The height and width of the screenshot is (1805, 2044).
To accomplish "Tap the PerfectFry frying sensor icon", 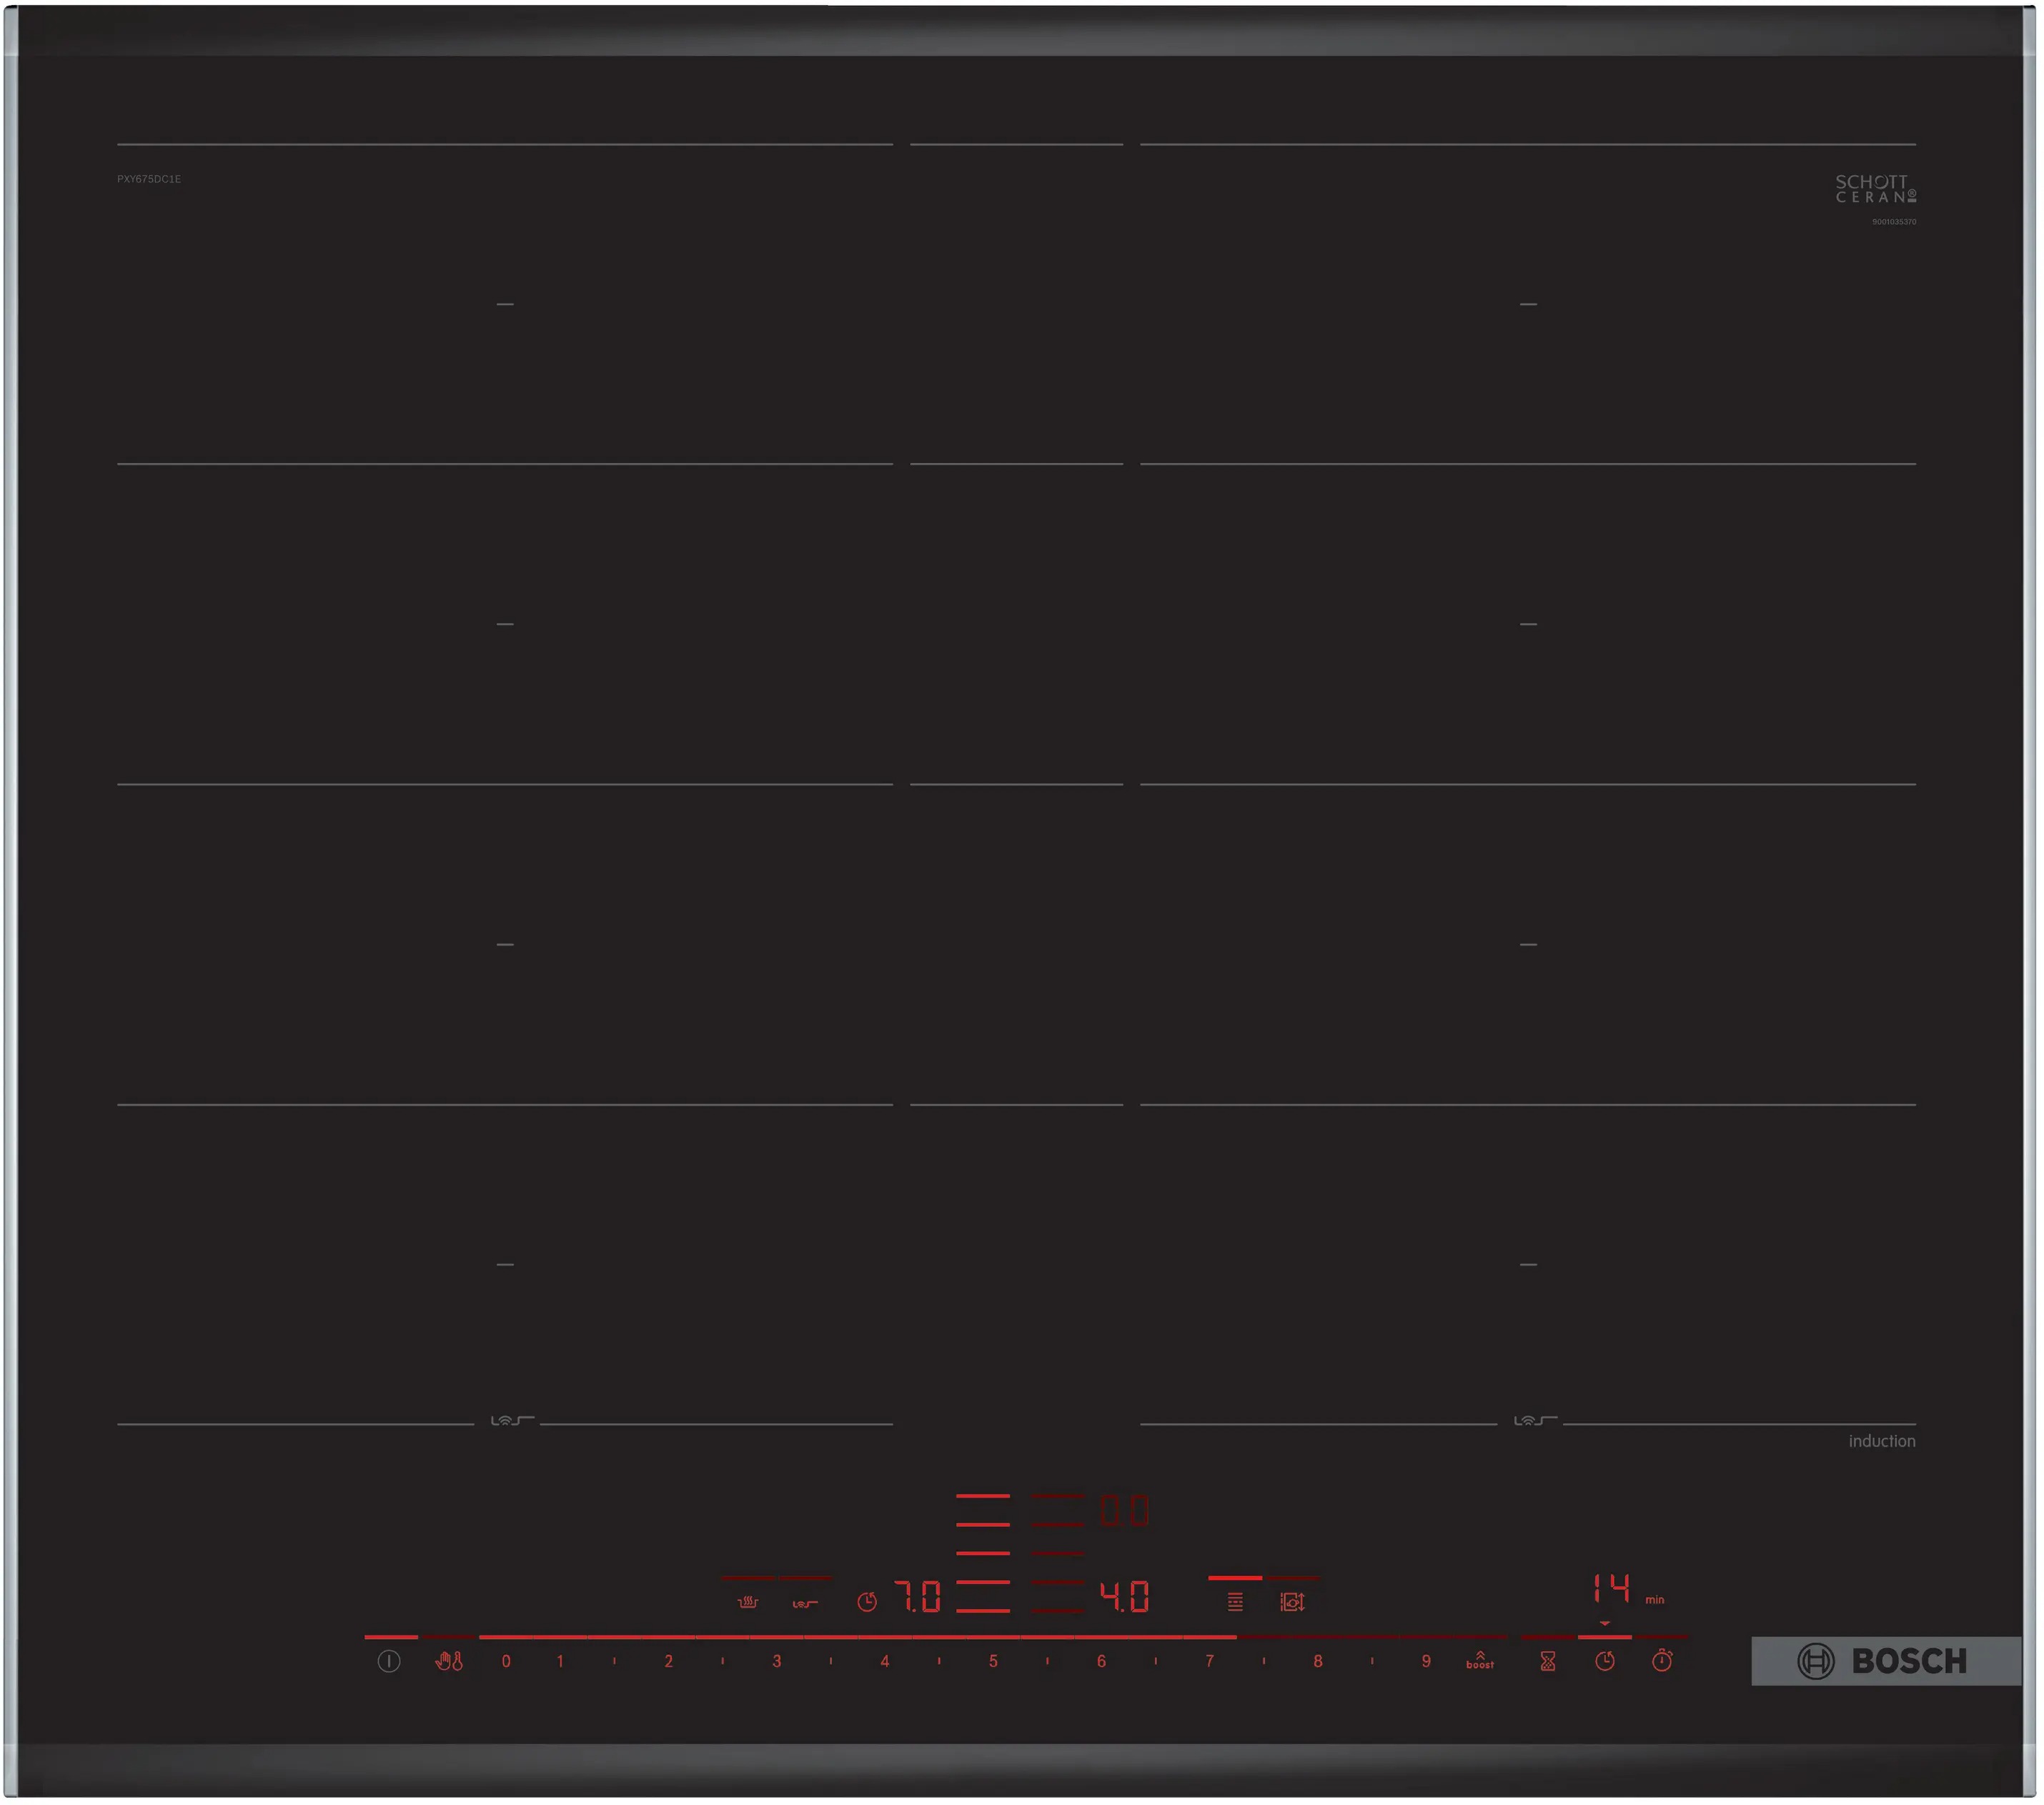I will point(805,1603).
